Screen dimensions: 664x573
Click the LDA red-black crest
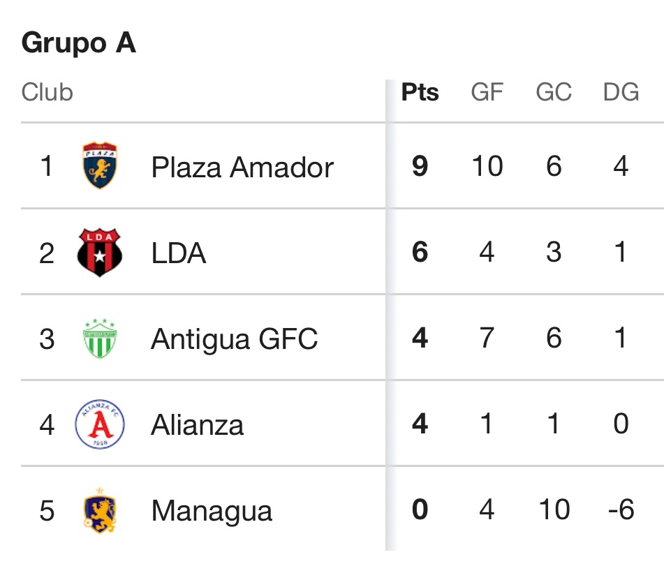point(100,252)
